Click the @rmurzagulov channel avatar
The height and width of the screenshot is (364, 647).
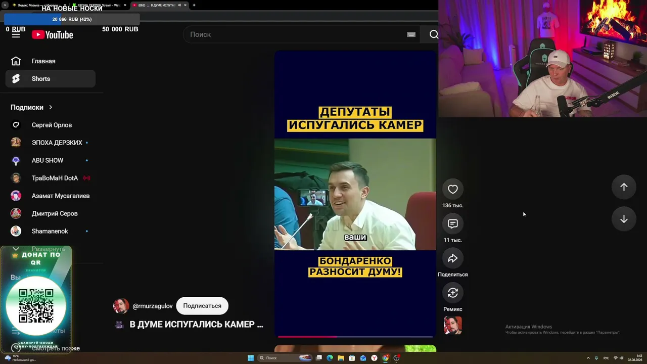[x=121, y=306]
